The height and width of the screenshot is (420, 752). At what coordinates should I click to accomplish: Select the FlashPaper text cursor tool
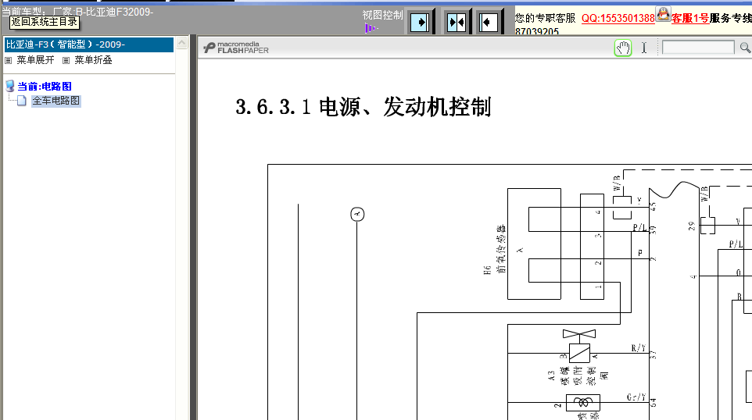(x=644, y=48)
